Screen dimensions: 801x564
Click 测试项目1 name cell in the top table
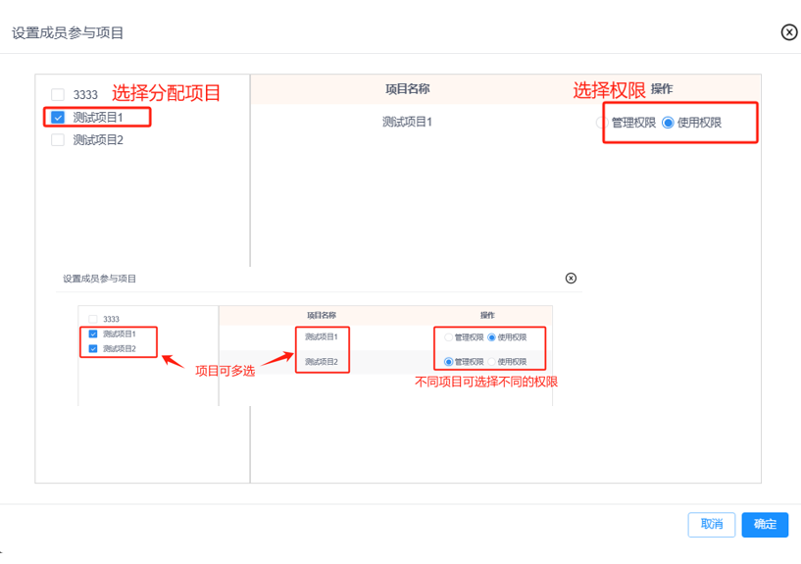[x=407, y=123]
